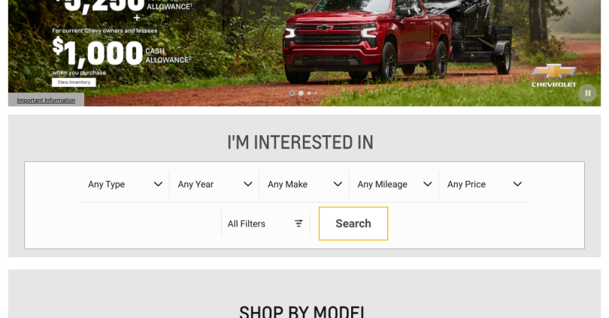
Task: Open the Important Information link
Action: [46, 100]
